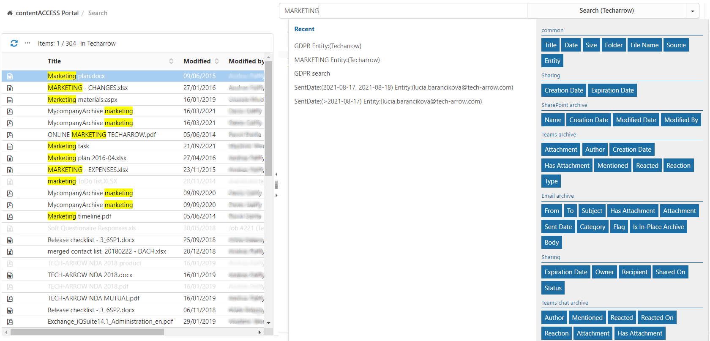Add Sharing Status filter
This screenshot has width=710, height=341.
pyautogui.click(x=553, y=288)
